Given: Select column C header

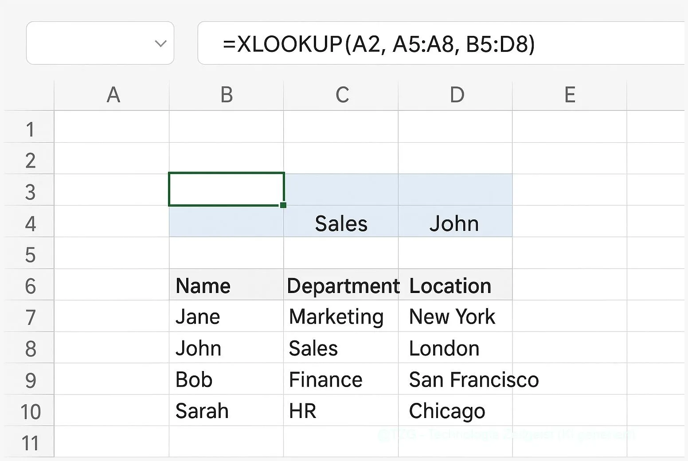Looking at the screenshot, I should [341, 95].
